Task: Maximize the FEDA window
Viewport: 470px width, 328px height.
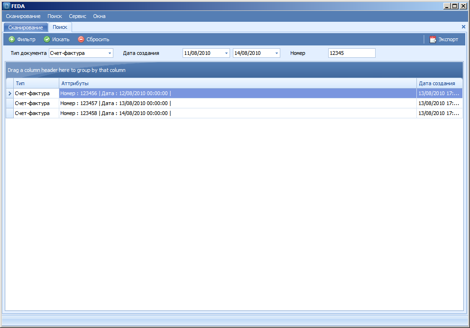Action: point(455,6)
